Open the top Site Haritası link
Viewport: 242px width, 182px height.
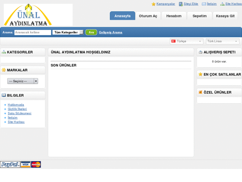click(233, 4)
